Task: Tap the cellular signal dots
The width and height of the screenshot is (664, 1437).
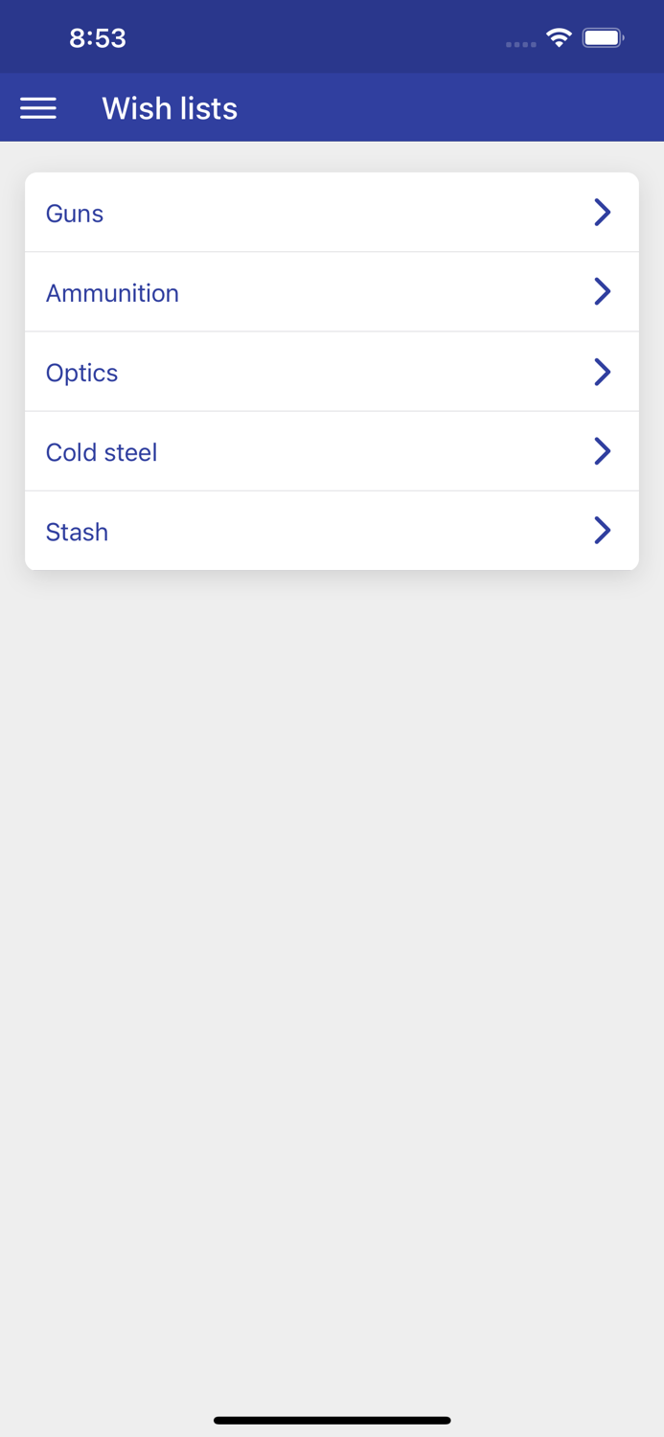Action: pos(520,44)
